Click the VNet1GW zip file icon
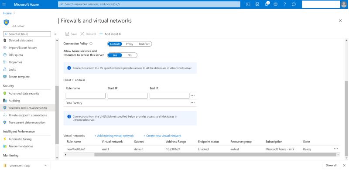Screen dimensions: 349x170 tap(5, 166)
